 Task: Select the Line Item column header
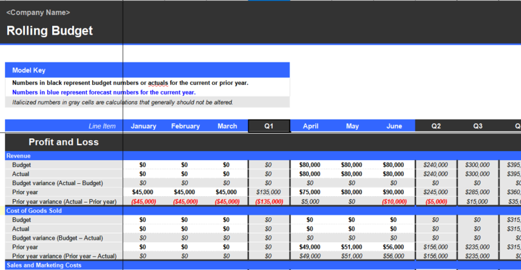102,126
